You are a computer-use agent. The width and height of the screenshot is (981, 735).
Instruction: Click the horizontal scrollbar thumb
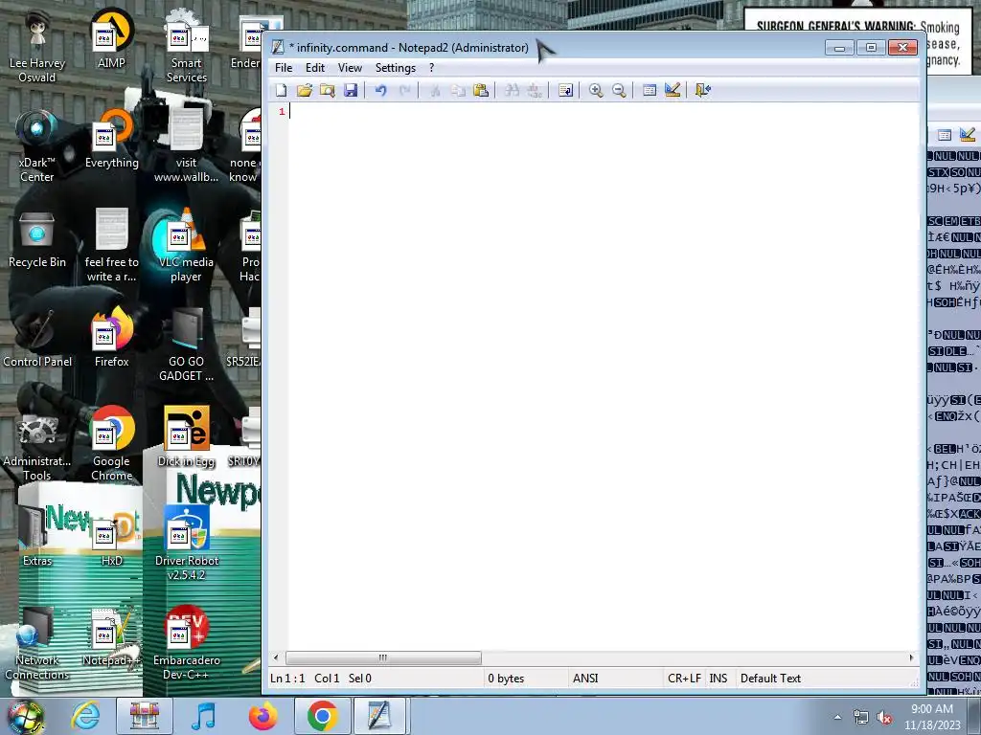pyautogui.click(x=383, y=657)
